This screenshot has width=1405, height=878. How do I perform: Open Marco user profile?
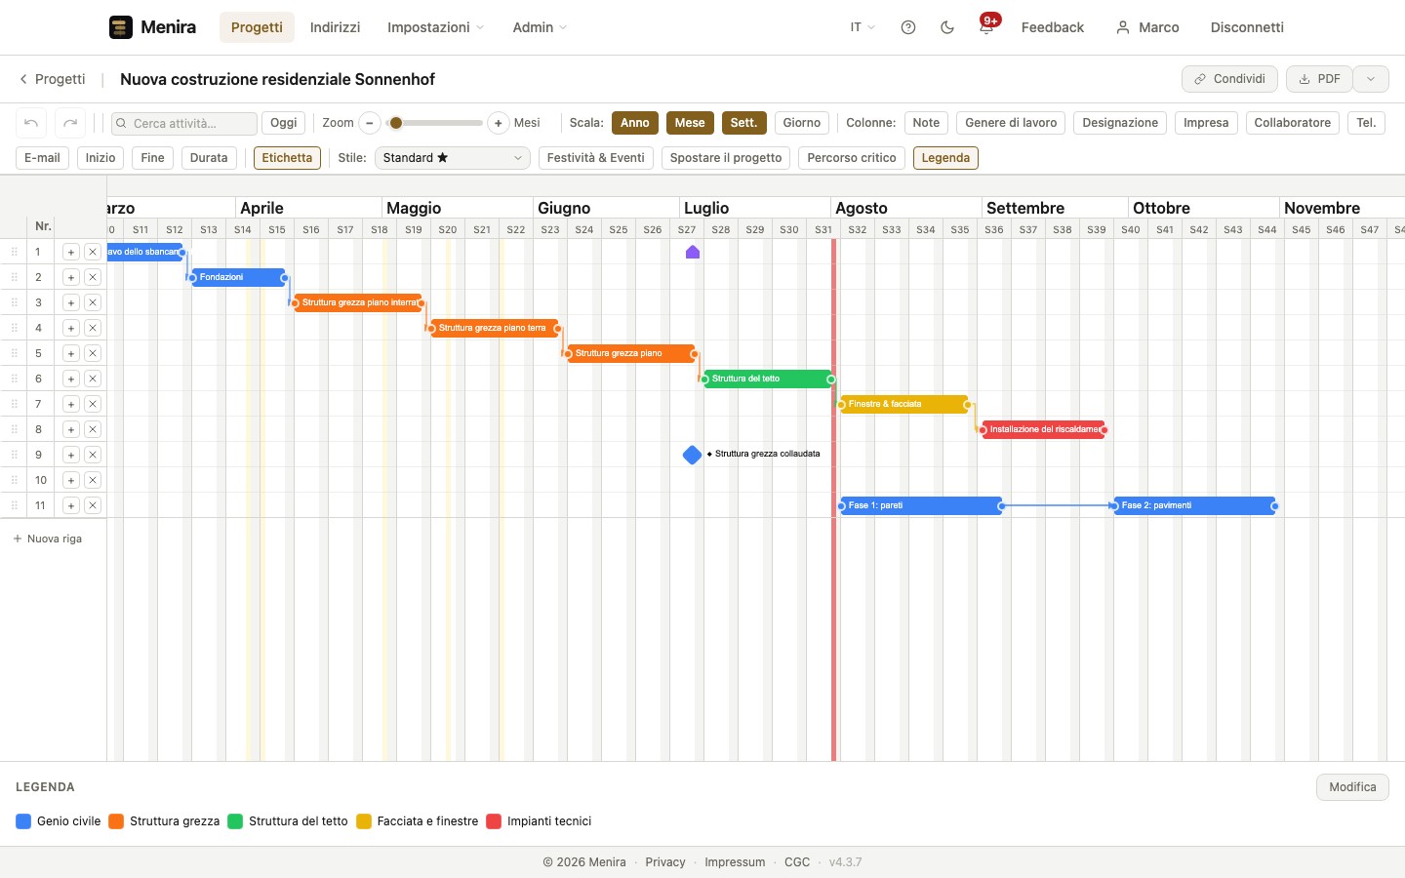(1147, 27)
